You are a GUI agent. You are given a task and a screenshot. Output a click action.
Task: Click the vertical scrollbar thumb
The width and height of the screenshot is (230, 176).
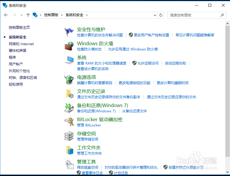click(227, 92)
